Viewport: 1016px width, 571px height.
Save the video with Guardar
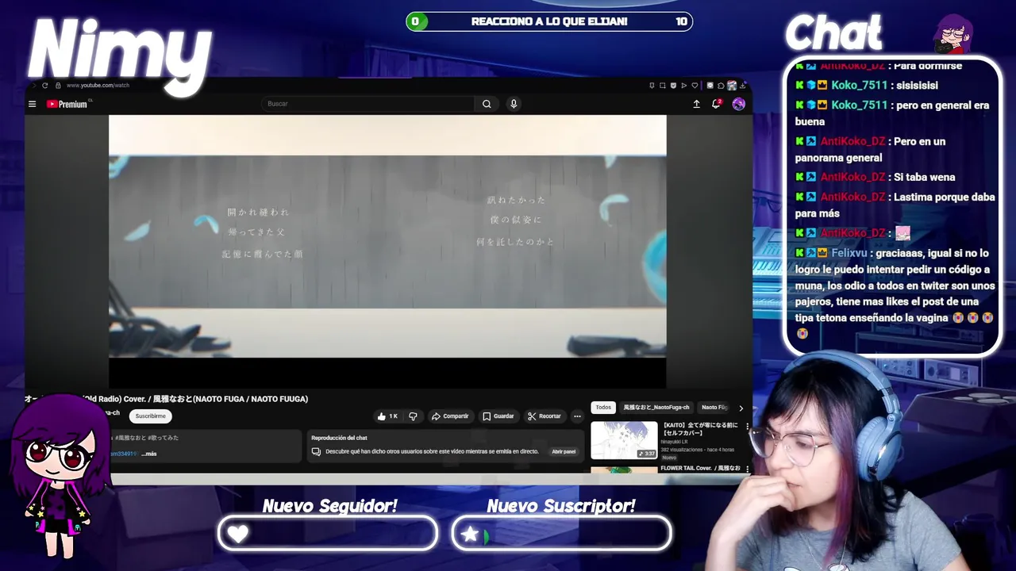498,416
